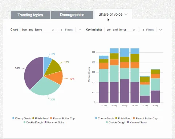Click the 28 Sep axis label
Viewport: 175px width, 139px height.
pyautogui.click(x=155, y=106)
